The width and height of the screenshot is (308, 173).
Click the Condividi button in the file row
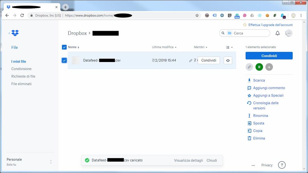click(209, 60)
